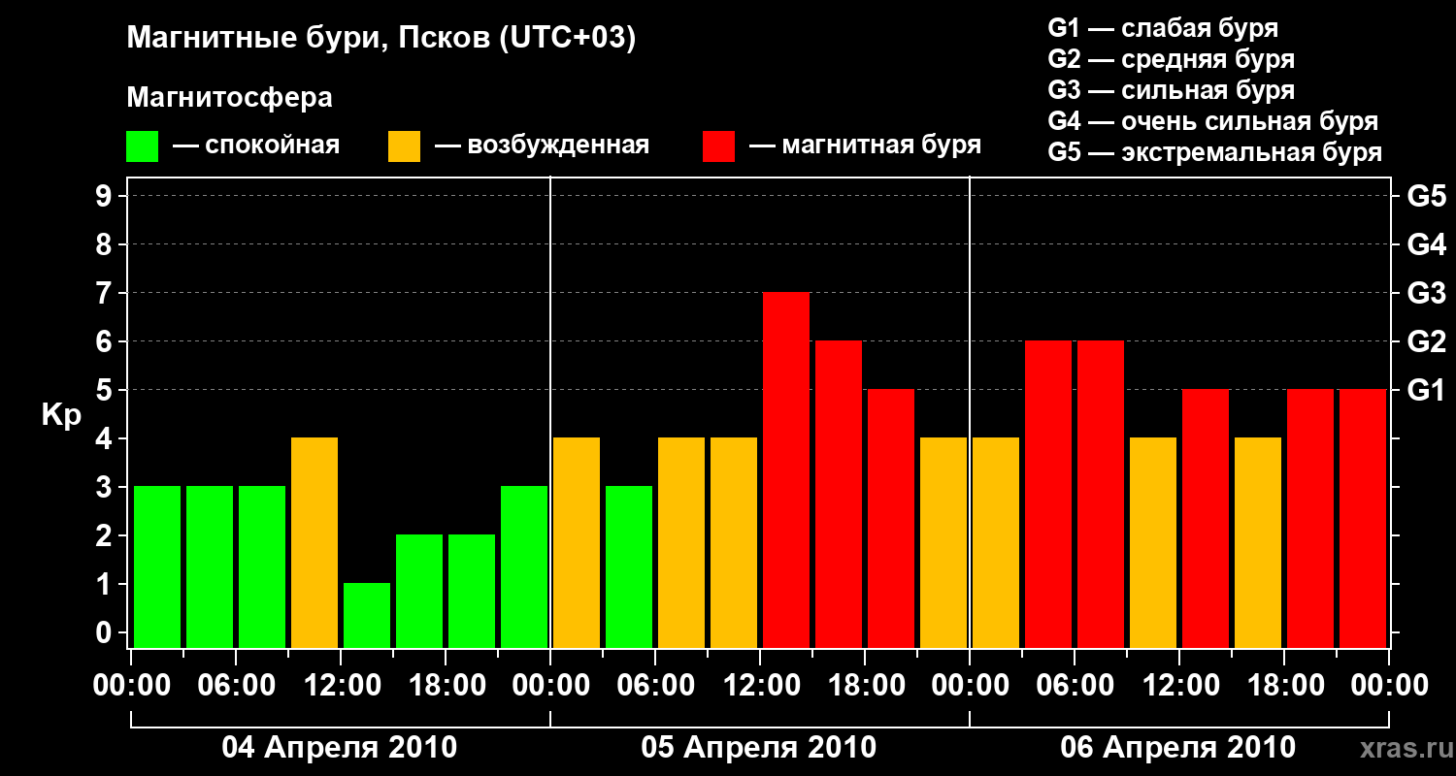Click the 'G1' label on the right axis
The width and height of the screenshot is (1456, 776).
[x=1427, y=390]
